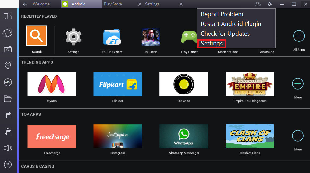This screenshot has width=310, height=173.
Task: Click the TOP APPS heading
Action: [31, 114]
